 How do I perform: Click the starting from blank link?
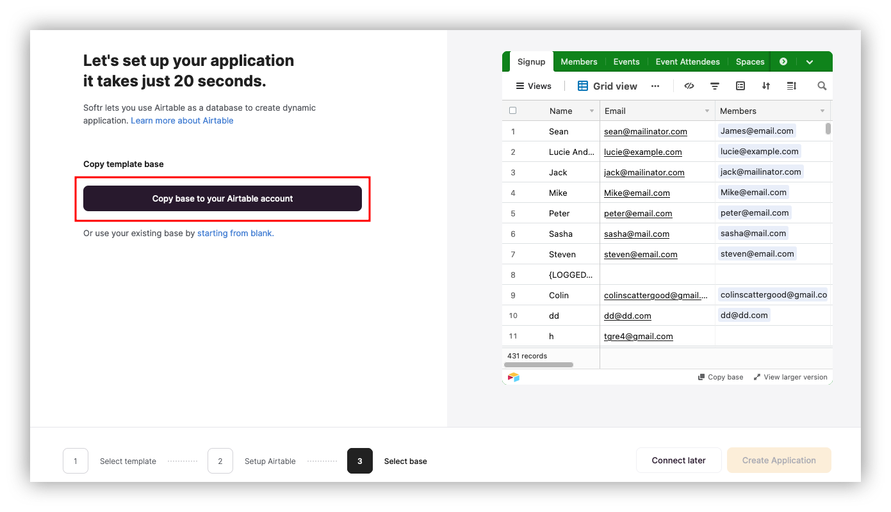tap(235, 233)
